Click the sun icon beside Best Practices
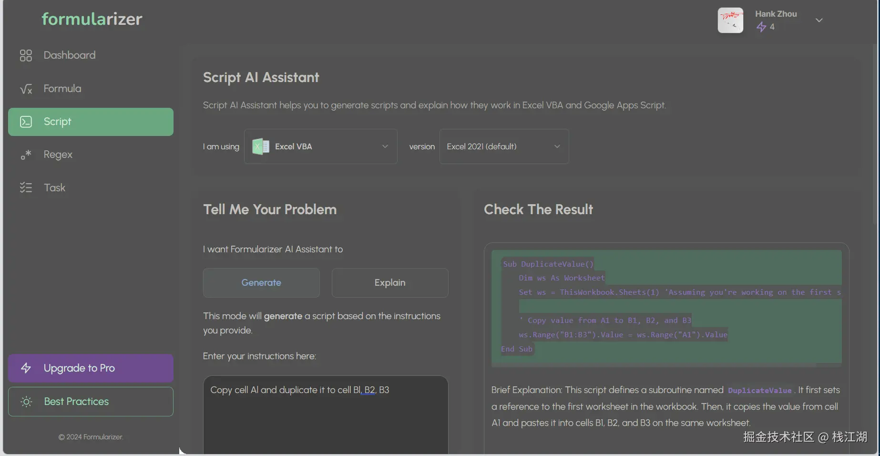This screenshot has height=456, width=880. 27,402
